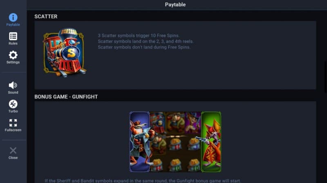This screenshot has height=183, width=327.
Task: Mute the Sound speaker icon
Action: click(x=13, y=85)
